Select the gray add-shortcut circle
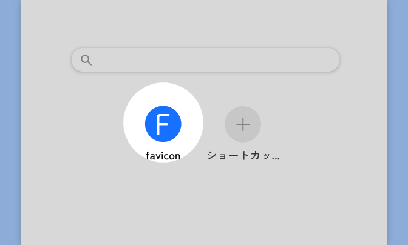 coord(243,124)
